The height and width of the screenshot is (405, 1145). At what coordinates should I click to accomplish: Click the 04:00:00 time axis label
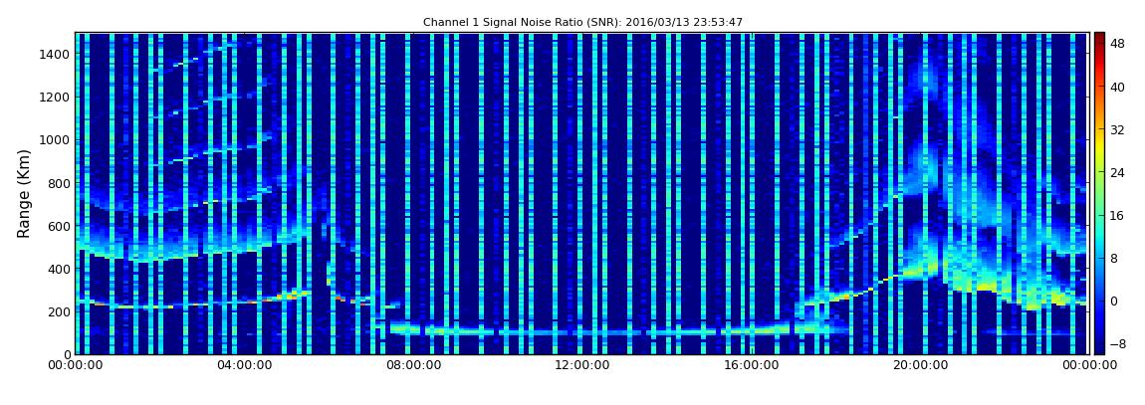click(x=243, y=365)
